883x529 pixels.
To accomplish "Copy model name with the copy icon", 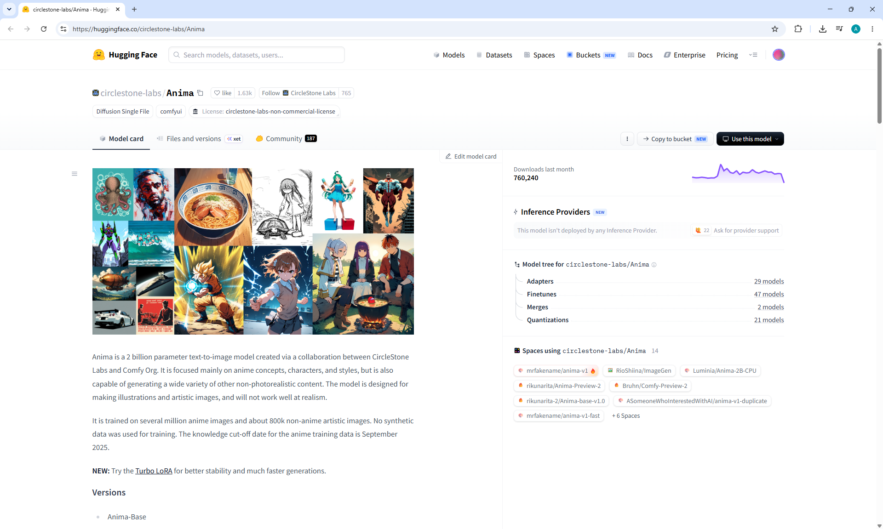I will point(200,93).
